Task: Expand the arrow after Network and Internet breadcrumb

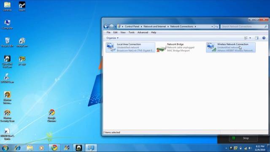Action: pos(168,27)
